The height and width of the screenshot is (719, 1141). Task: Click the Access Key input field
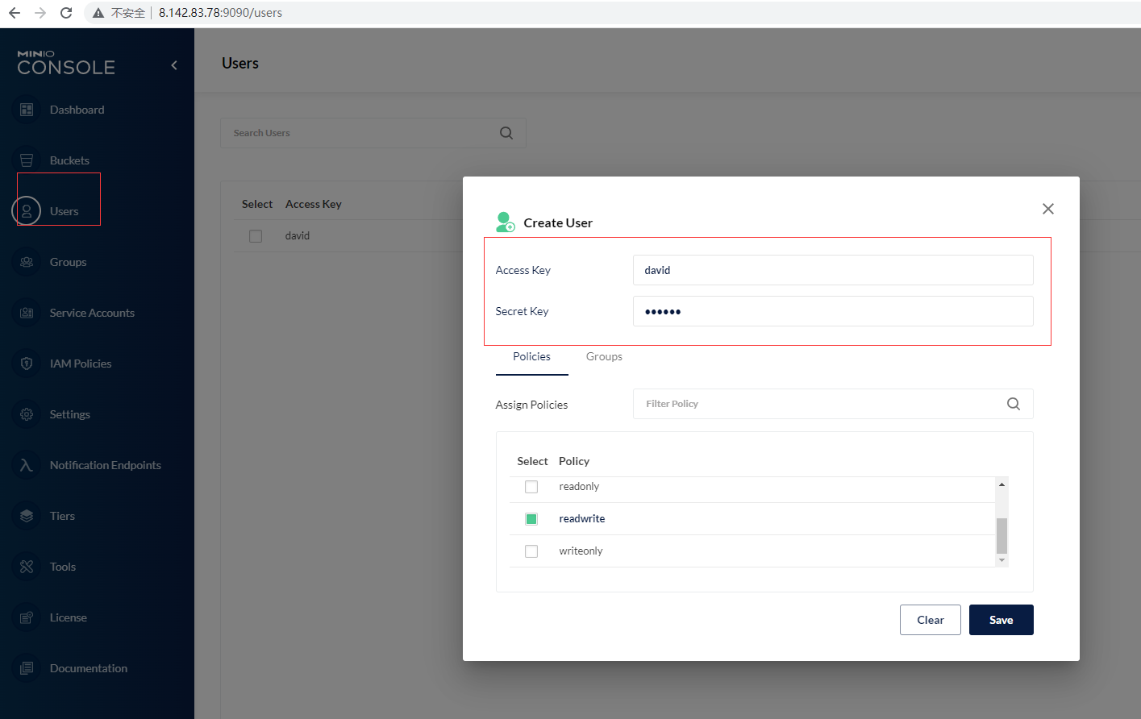833,270
